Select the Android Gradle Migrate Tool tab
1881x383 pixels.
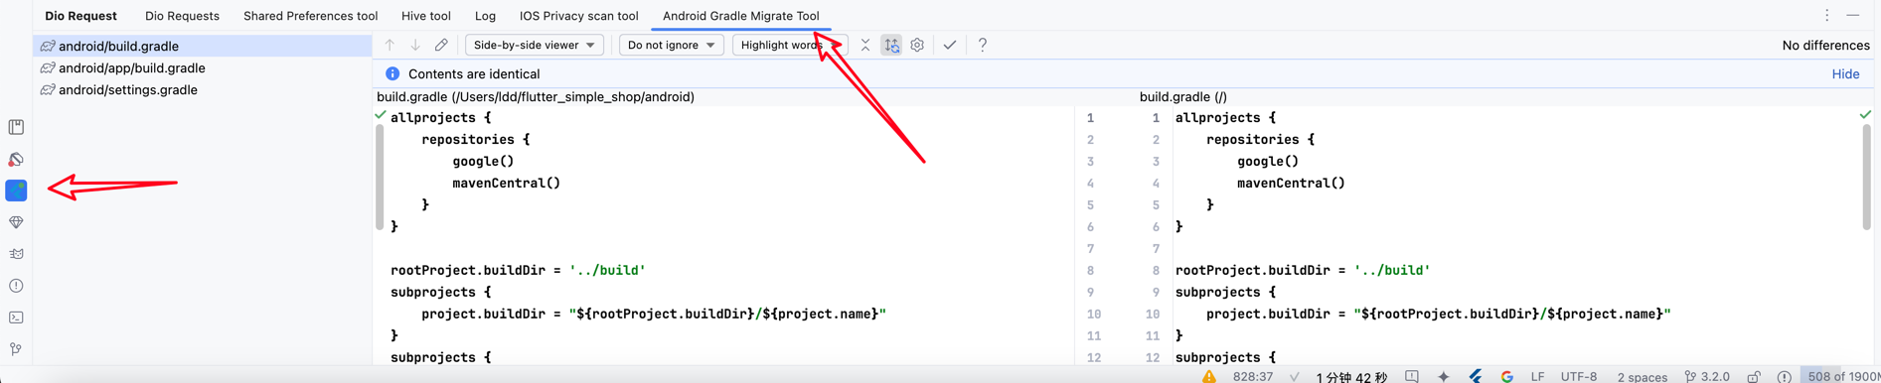(x=741, y=16)
